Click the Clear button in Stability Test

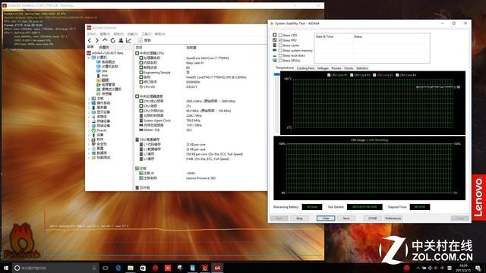tap(326, 218)
